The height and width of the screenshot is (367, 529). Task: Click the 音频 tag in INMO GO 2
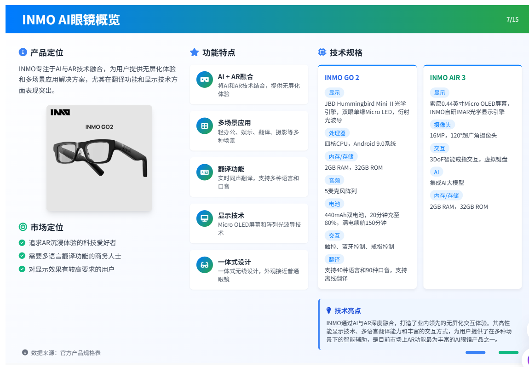point(334,180)
